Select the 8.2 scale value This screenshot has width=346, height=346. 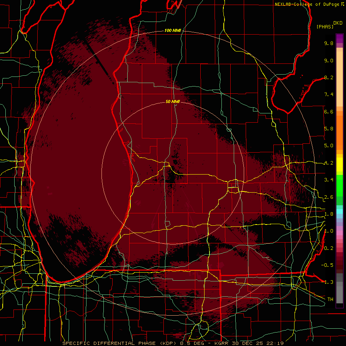click(x=329, y=77)
